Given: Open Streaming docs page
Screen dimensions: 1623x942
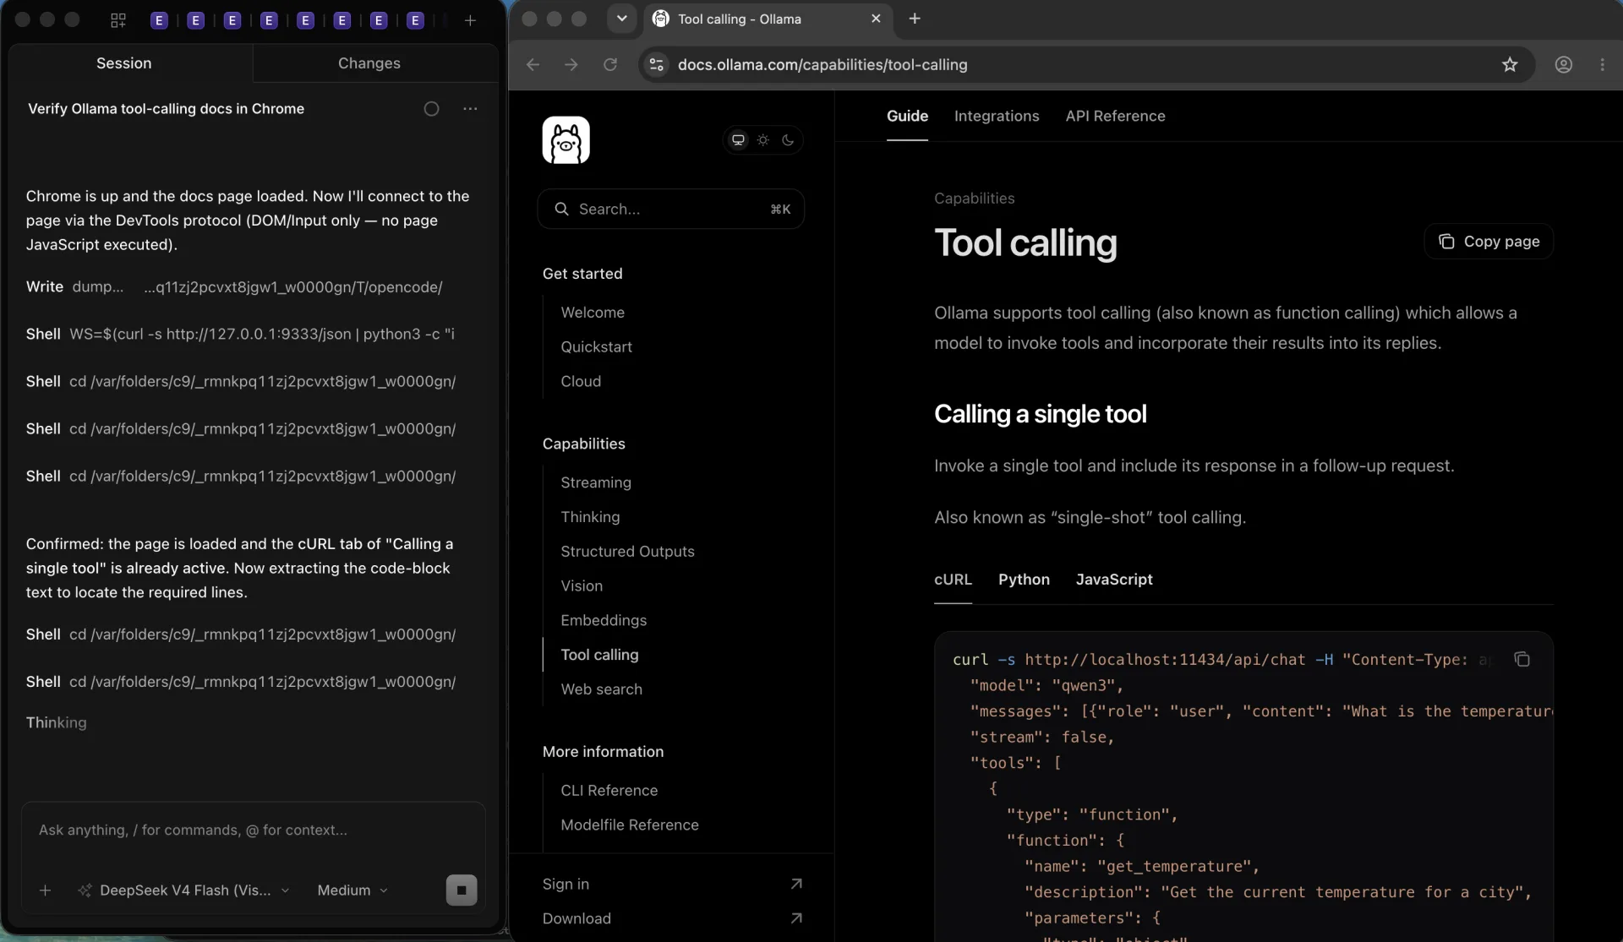Looking at the screenshot, I should pos(596,482).
